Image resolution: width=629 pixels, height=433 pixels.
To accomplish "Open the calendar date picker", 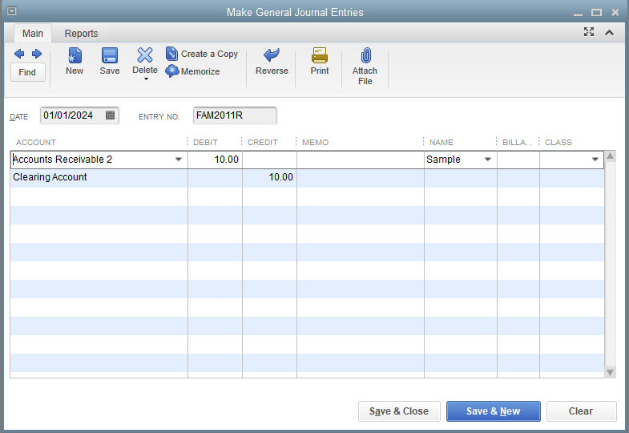I will coord(110,115).
